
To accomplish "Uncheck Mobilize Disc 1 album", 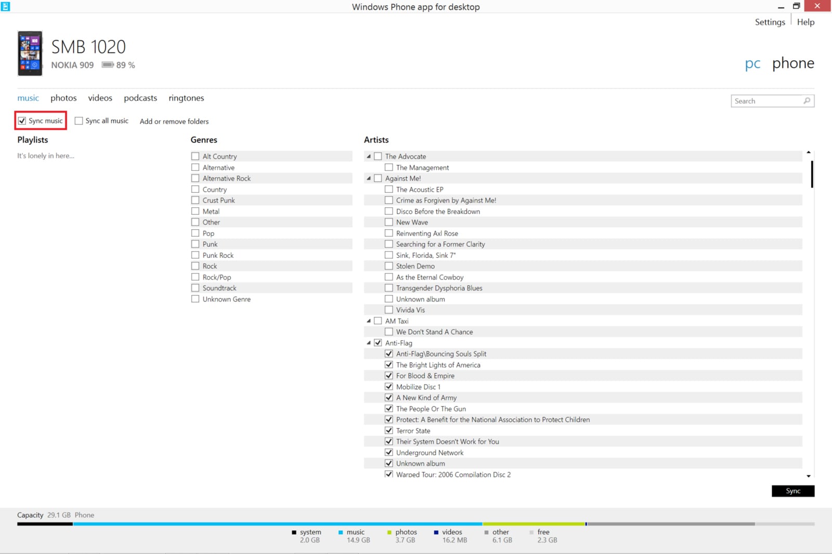I will (389, 387).
